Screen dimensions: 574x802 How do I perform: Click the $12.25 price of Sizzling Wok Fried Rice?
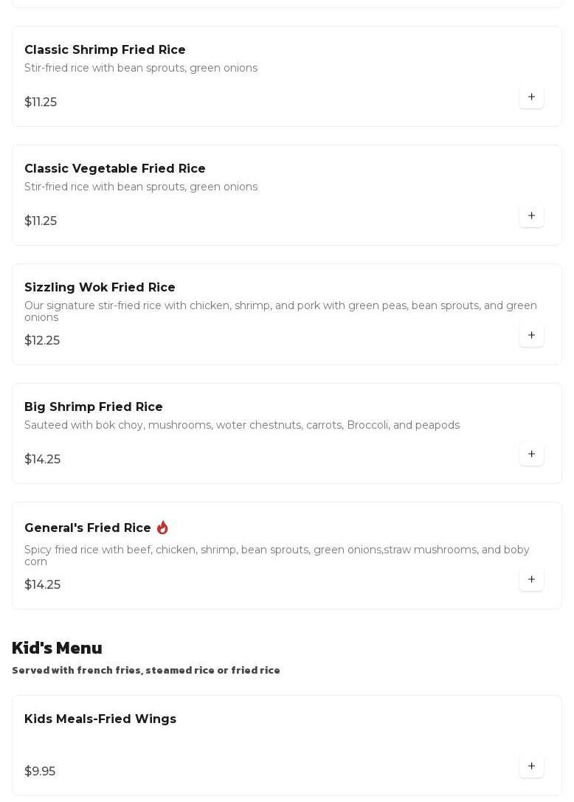(x=42, y=340)
